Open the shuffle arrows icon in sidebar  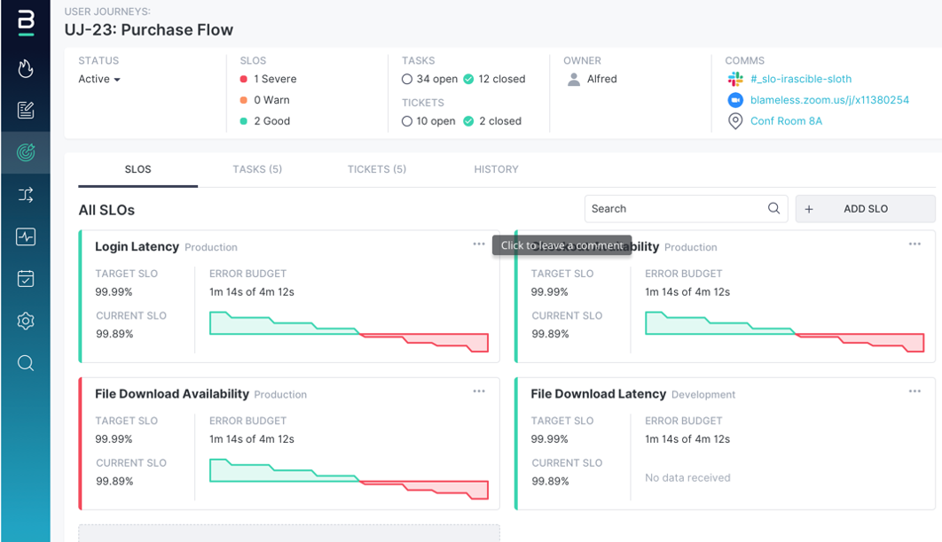pyautogui.click(x=26, y=195)
